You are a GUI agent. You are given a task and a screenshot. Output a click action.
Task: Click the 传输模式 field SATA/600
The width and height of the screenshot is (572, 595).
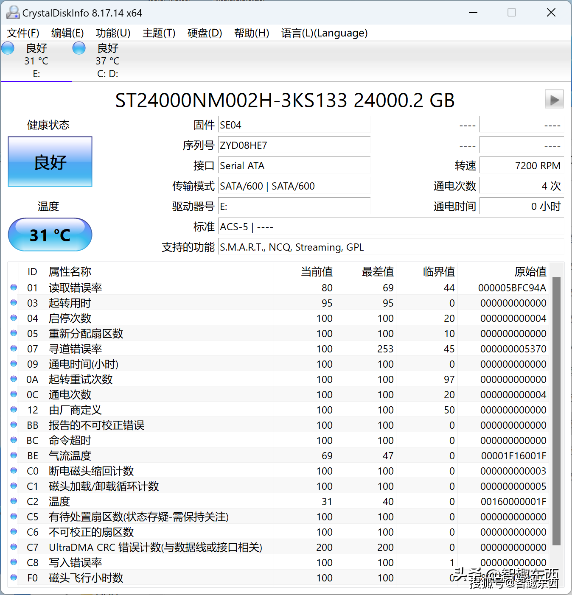click(294, 186)
